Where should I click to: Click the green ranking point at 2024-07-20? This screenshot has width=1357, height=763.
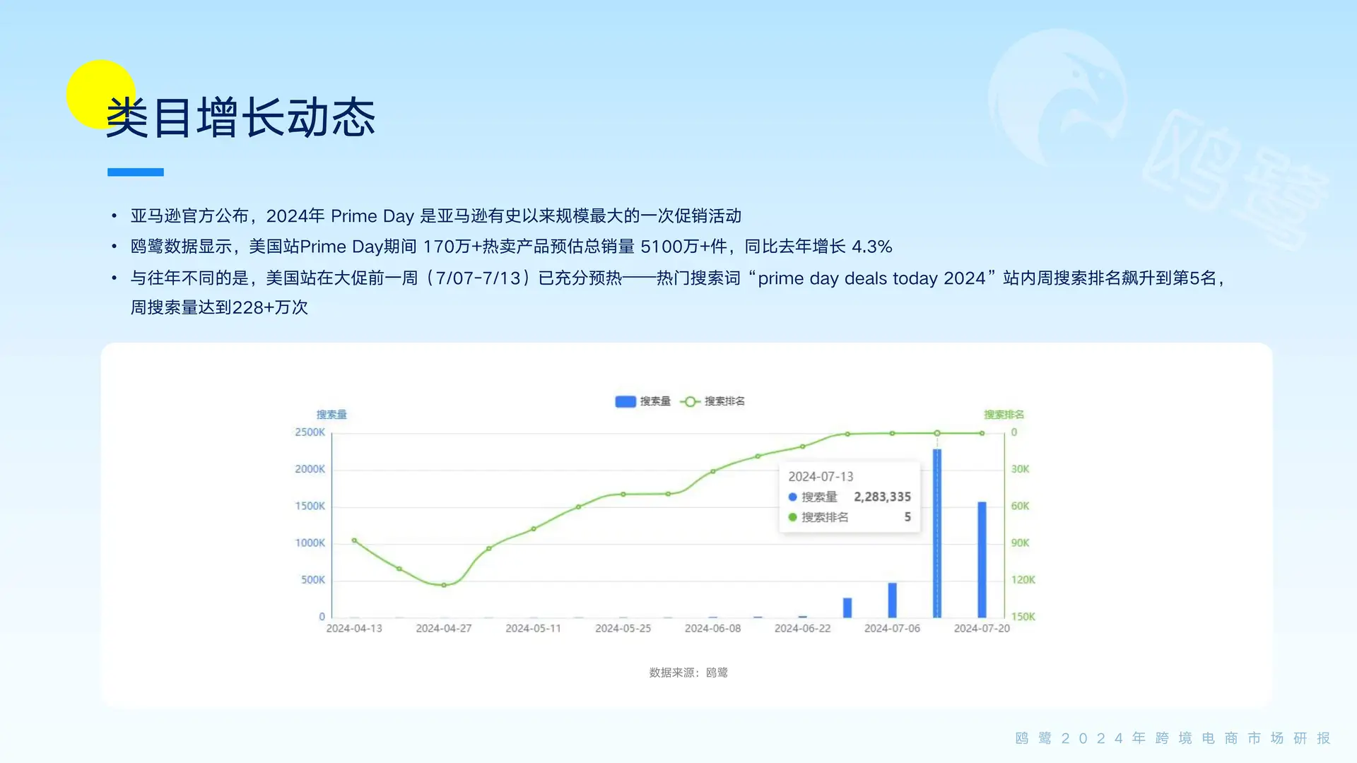coord(982,433)
